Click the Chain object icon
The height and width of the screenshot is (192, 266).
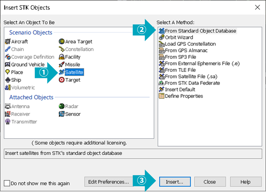(8, 49)
